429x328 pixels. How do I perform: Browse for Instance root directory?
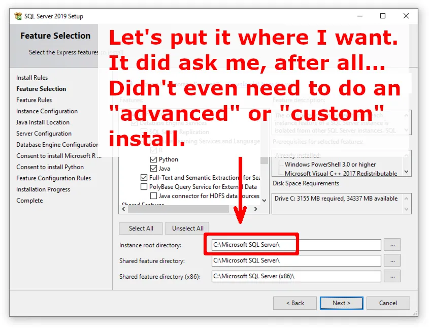click(x=392, y=245)
